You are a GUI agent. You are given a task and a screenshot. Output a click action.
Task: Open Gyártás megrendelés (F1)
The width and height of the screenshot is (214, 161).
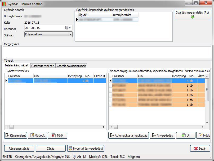pos(192,15)
